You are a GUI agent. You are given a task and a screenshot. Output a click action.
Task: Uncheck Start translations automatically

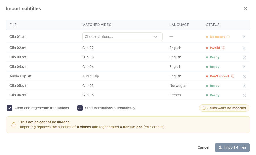(80, 108)
